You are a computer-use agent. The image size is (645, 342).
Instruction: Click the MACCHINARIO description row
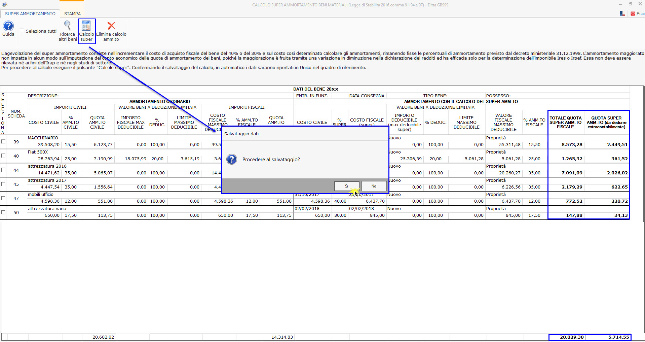click(x=43, y=138)
